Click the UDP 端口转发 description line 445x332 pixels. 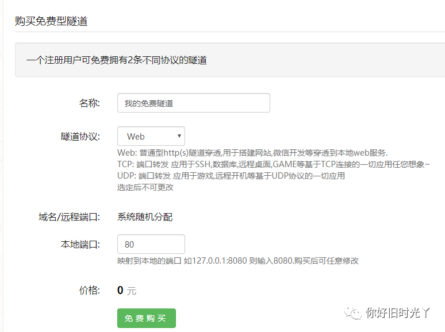point(231,176)
